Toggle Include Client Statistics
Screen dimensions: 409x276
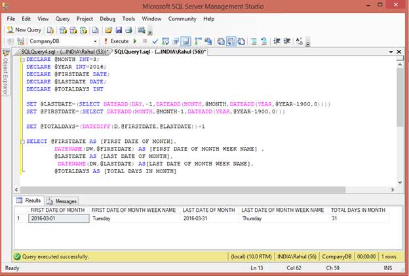(x=208, y=41)
